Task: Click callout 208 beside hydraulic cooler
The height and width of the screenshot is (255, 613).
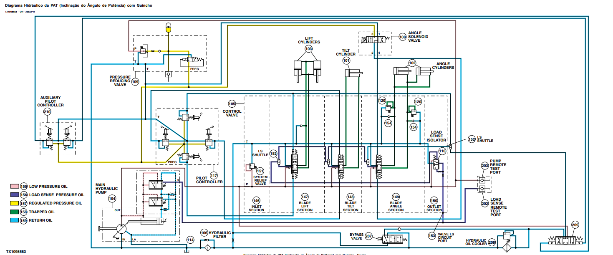Action: click(x=492, y=242)
